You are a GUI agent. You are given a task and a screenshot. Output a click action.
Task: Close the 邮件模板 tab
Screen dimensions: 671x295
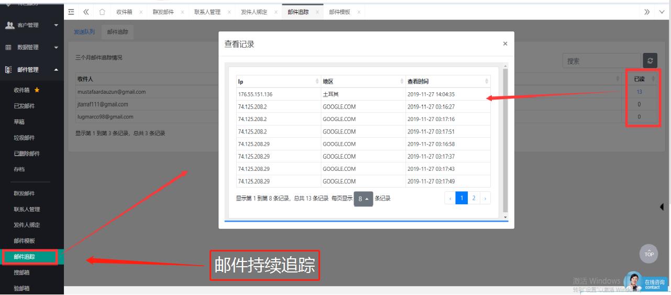tap(358, 12)
